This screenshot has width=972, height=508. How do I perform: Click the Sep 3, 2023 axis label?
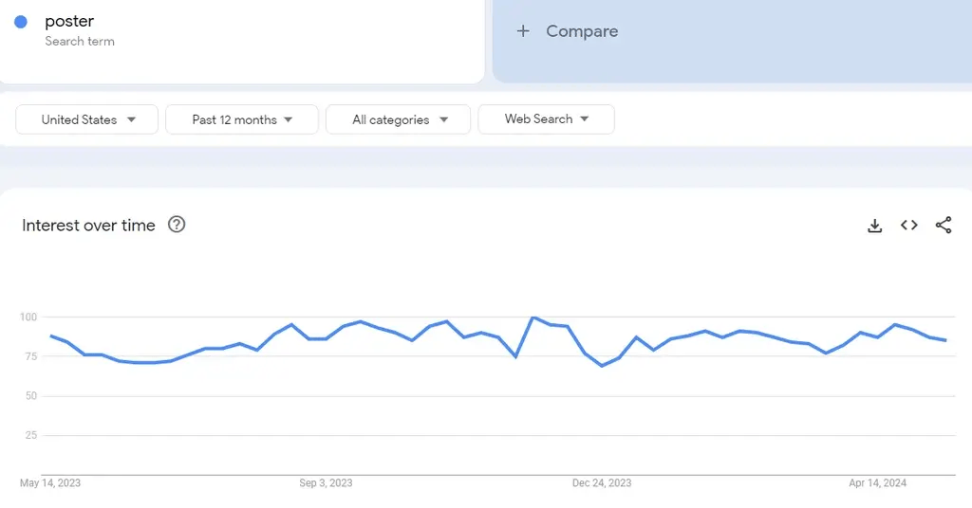tap(326, 483)
